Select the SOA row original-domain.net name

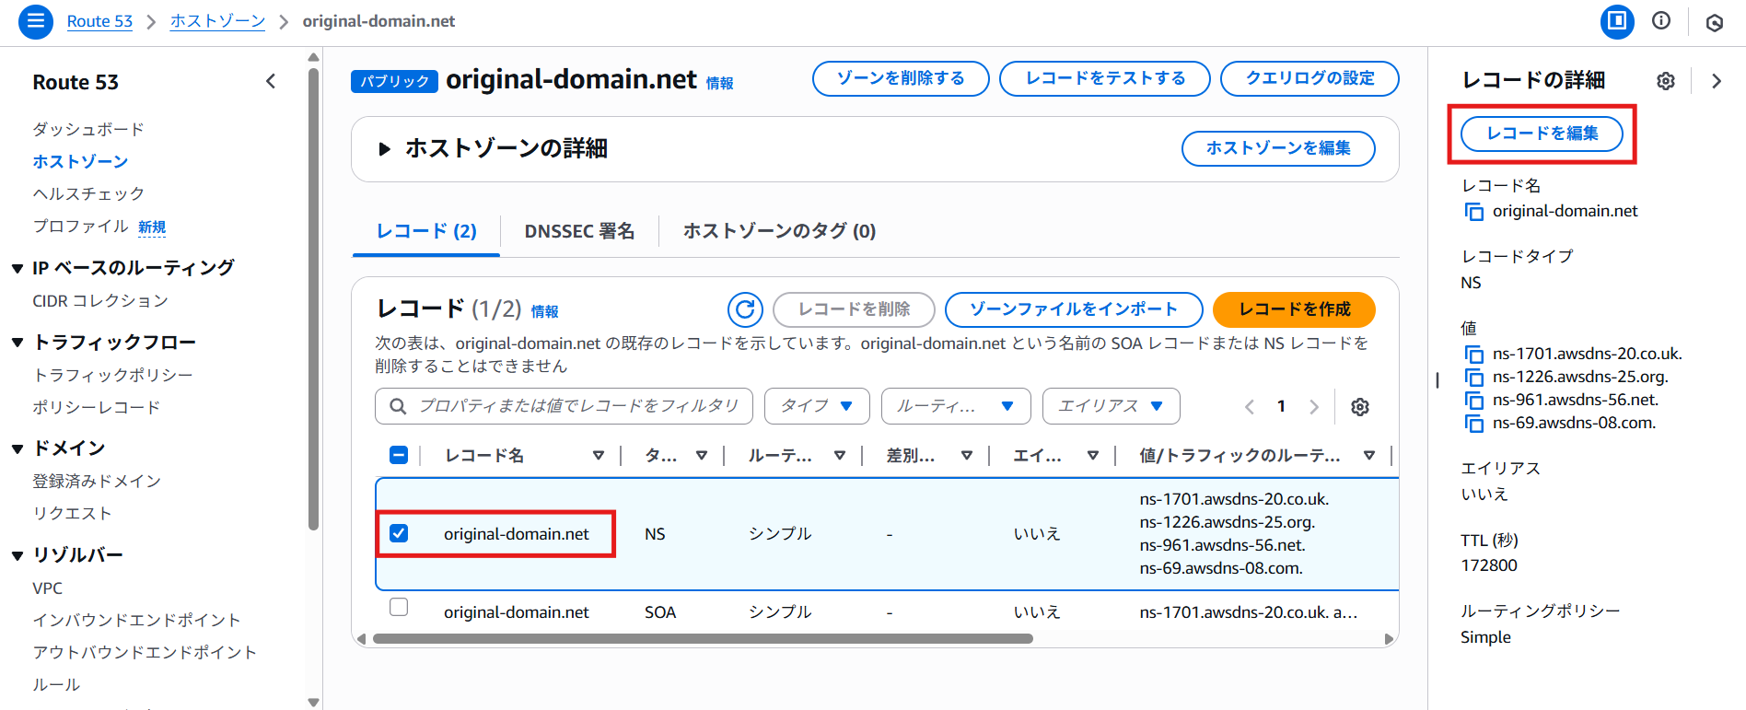pyautogui.click(x=516, y=612)
